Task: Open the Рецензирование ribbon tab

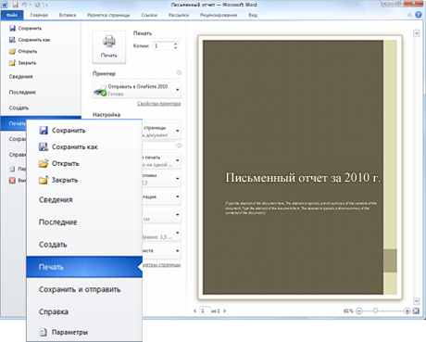Action: 219,15
